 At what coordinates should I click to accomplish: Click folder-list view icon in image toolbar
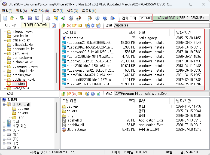click(x=98, y=25)
